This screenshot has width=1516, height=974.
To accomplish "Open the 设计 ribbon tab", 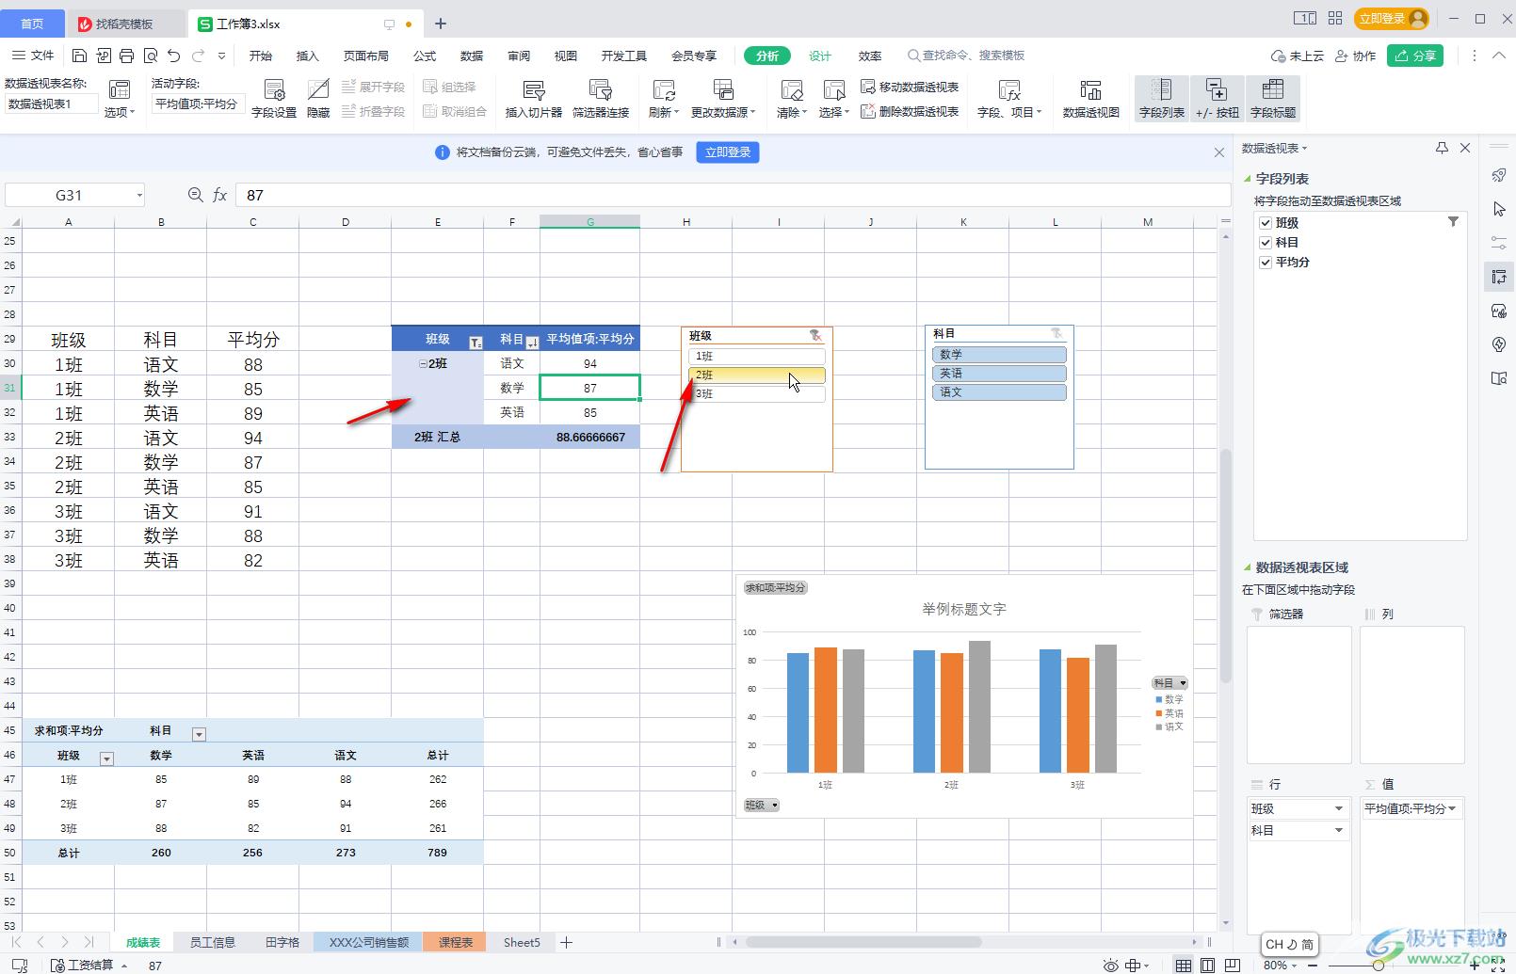I will pos(820,56).
